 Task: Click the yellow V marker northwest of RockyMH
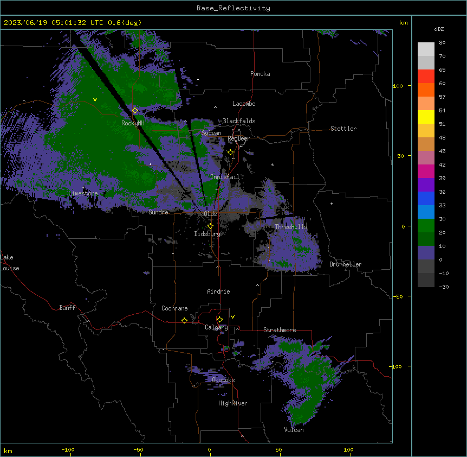(x=95, y=100)
